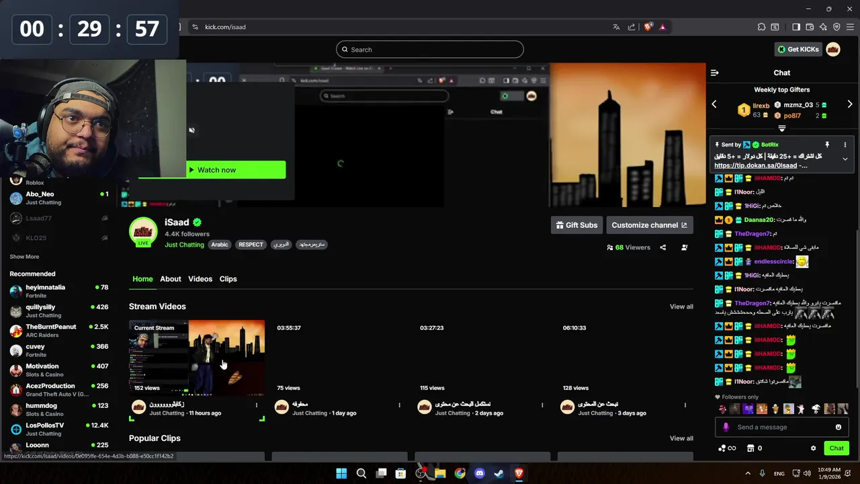Open the user profile avatar menu
The image size is (860, 484).
(833, 49)
